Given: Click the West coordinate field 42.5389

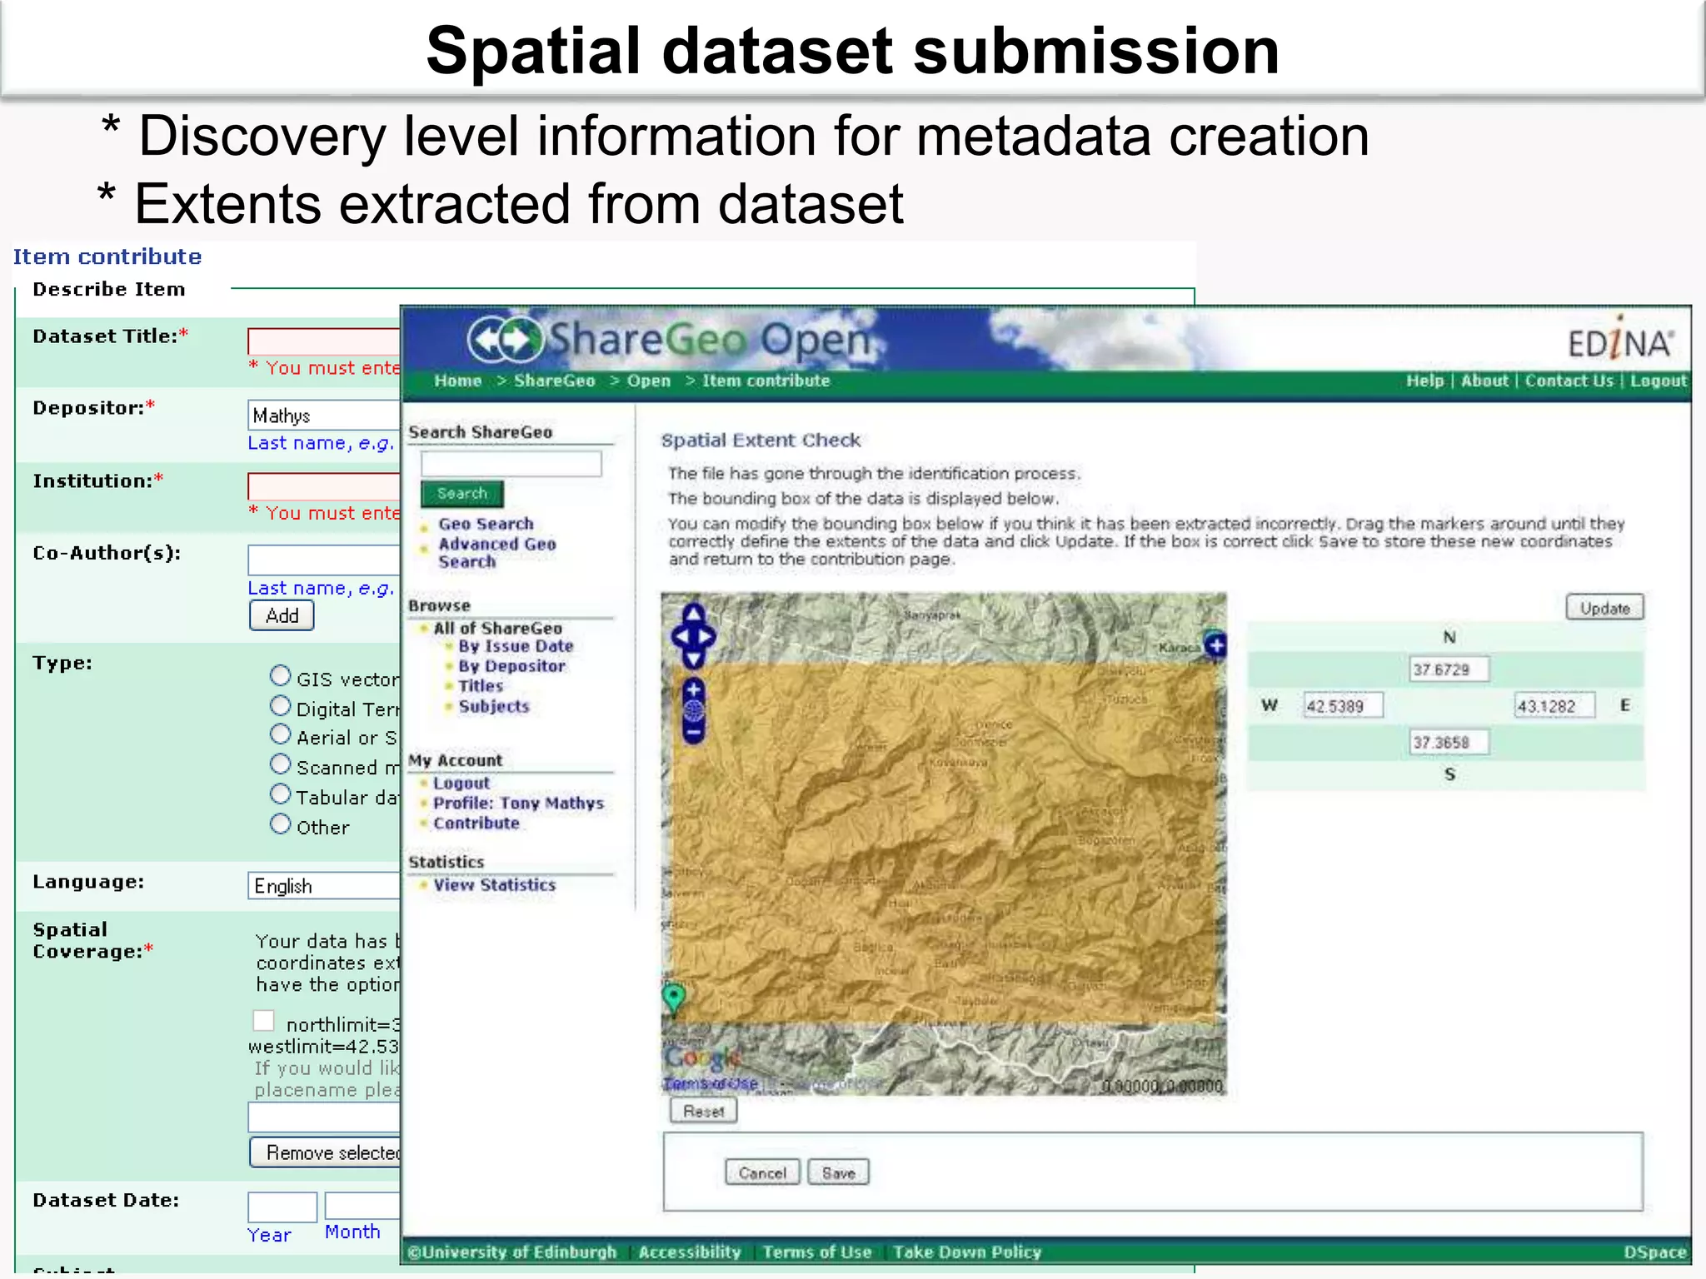Looking at the screenshot, I should [x=1344, y=706].
